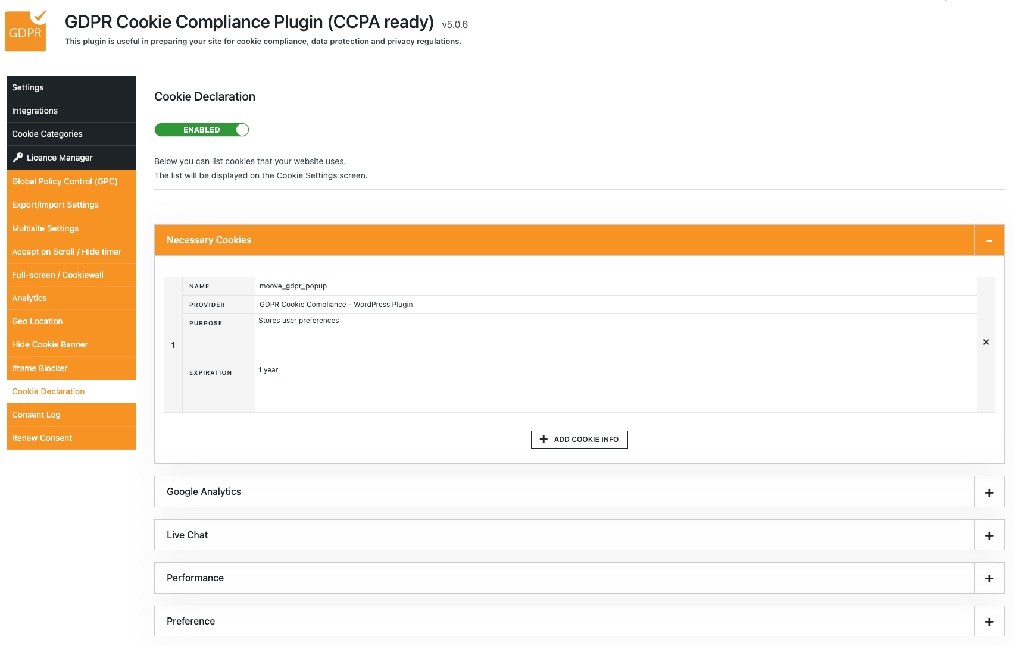This screenshot has height=646, width=1015.
Task: Expand the Live Chat section
Action: [989, 535]
